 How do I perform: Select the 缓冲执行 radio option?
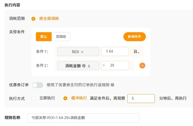click(65, 98)
